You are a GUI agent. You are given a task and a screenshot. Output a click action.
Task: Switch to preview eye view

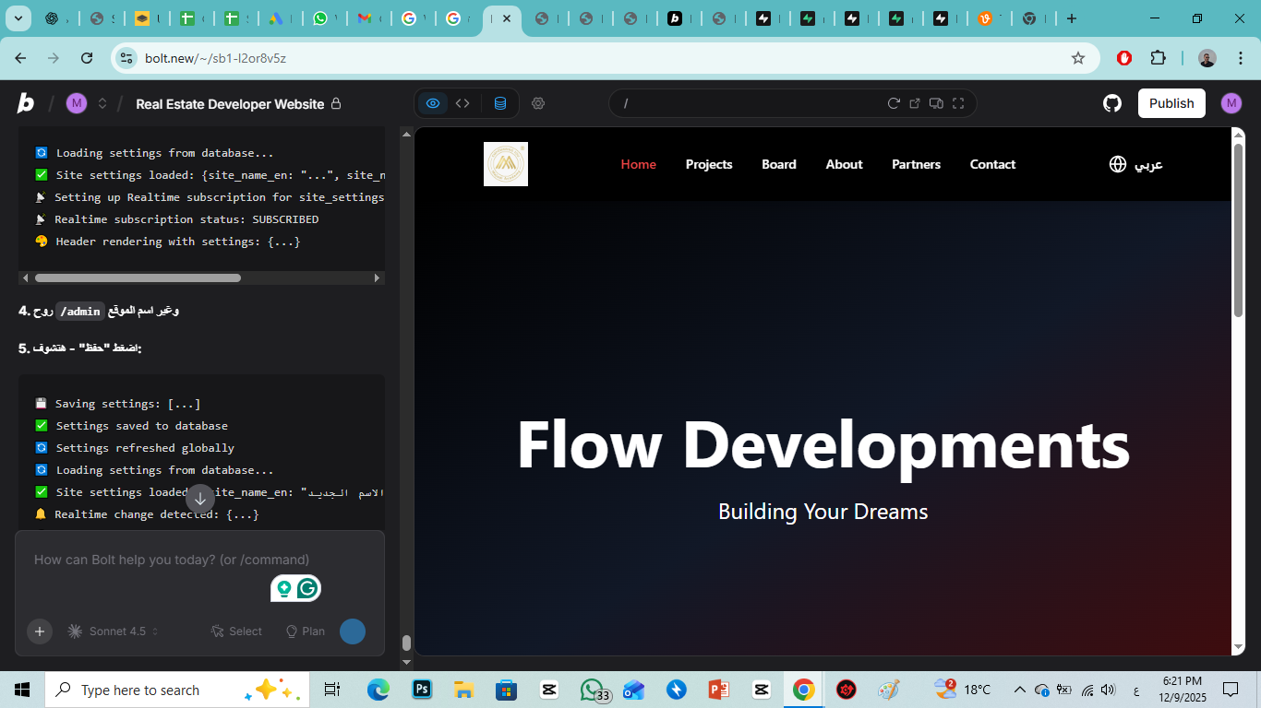(x=433, y=103)
